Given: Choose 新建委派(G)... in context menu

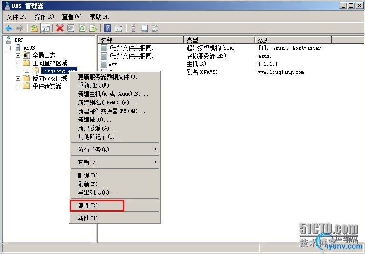Looking at the screenshot, I should pos(115,129).
